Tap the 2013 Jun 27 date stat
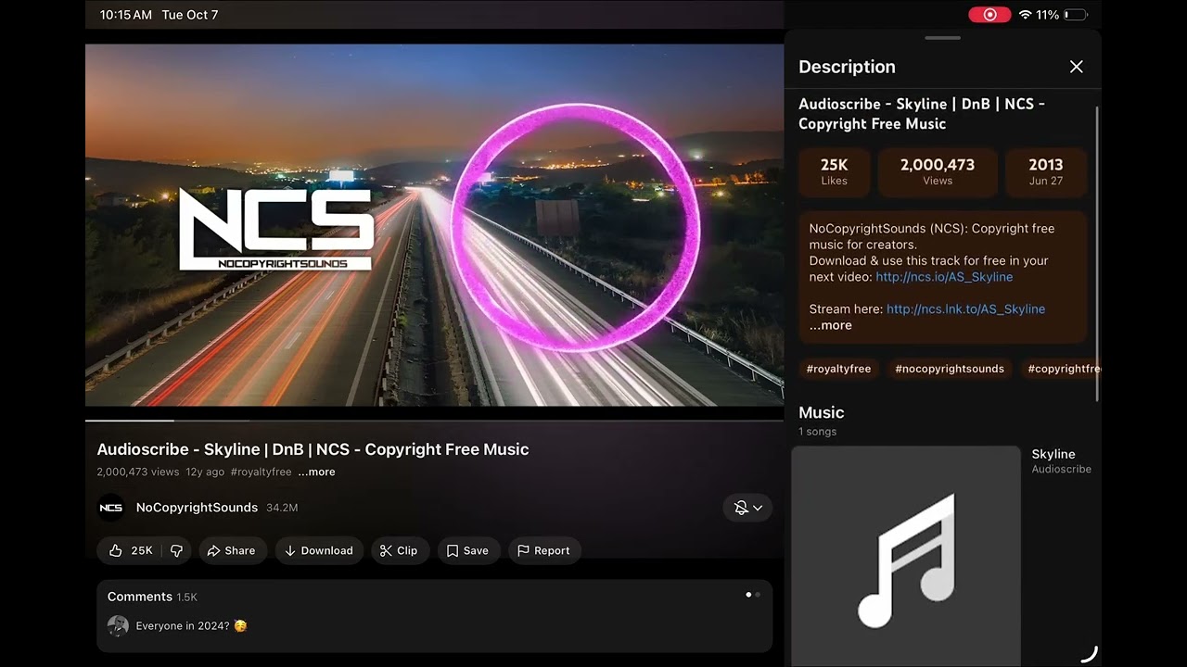Screen dimensions: 1187x667 coord(1046,171)
